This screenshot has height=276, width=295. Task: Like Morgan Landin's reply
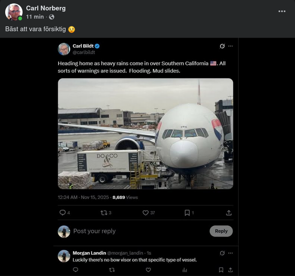coord(148,270)
